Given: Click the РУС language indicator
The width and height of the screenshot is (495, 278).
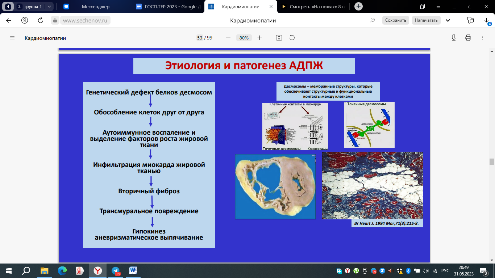Looking at the screenshot, I should [445, 271].
